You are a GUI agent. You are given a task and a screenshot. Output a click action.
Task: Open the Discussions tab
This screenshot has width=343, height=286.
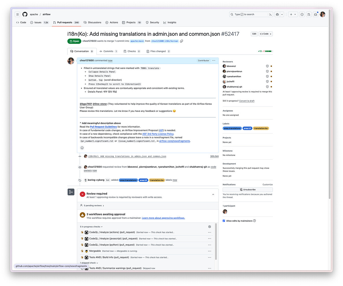[92, 23]
